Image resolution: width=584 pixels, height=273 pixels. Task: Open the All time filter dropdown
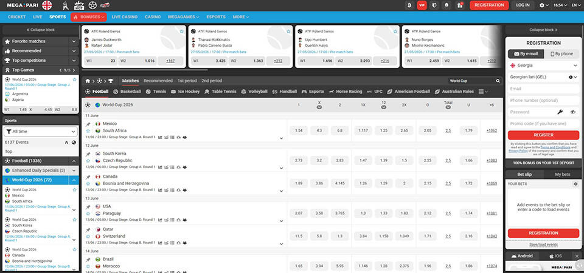pos(41,131)
